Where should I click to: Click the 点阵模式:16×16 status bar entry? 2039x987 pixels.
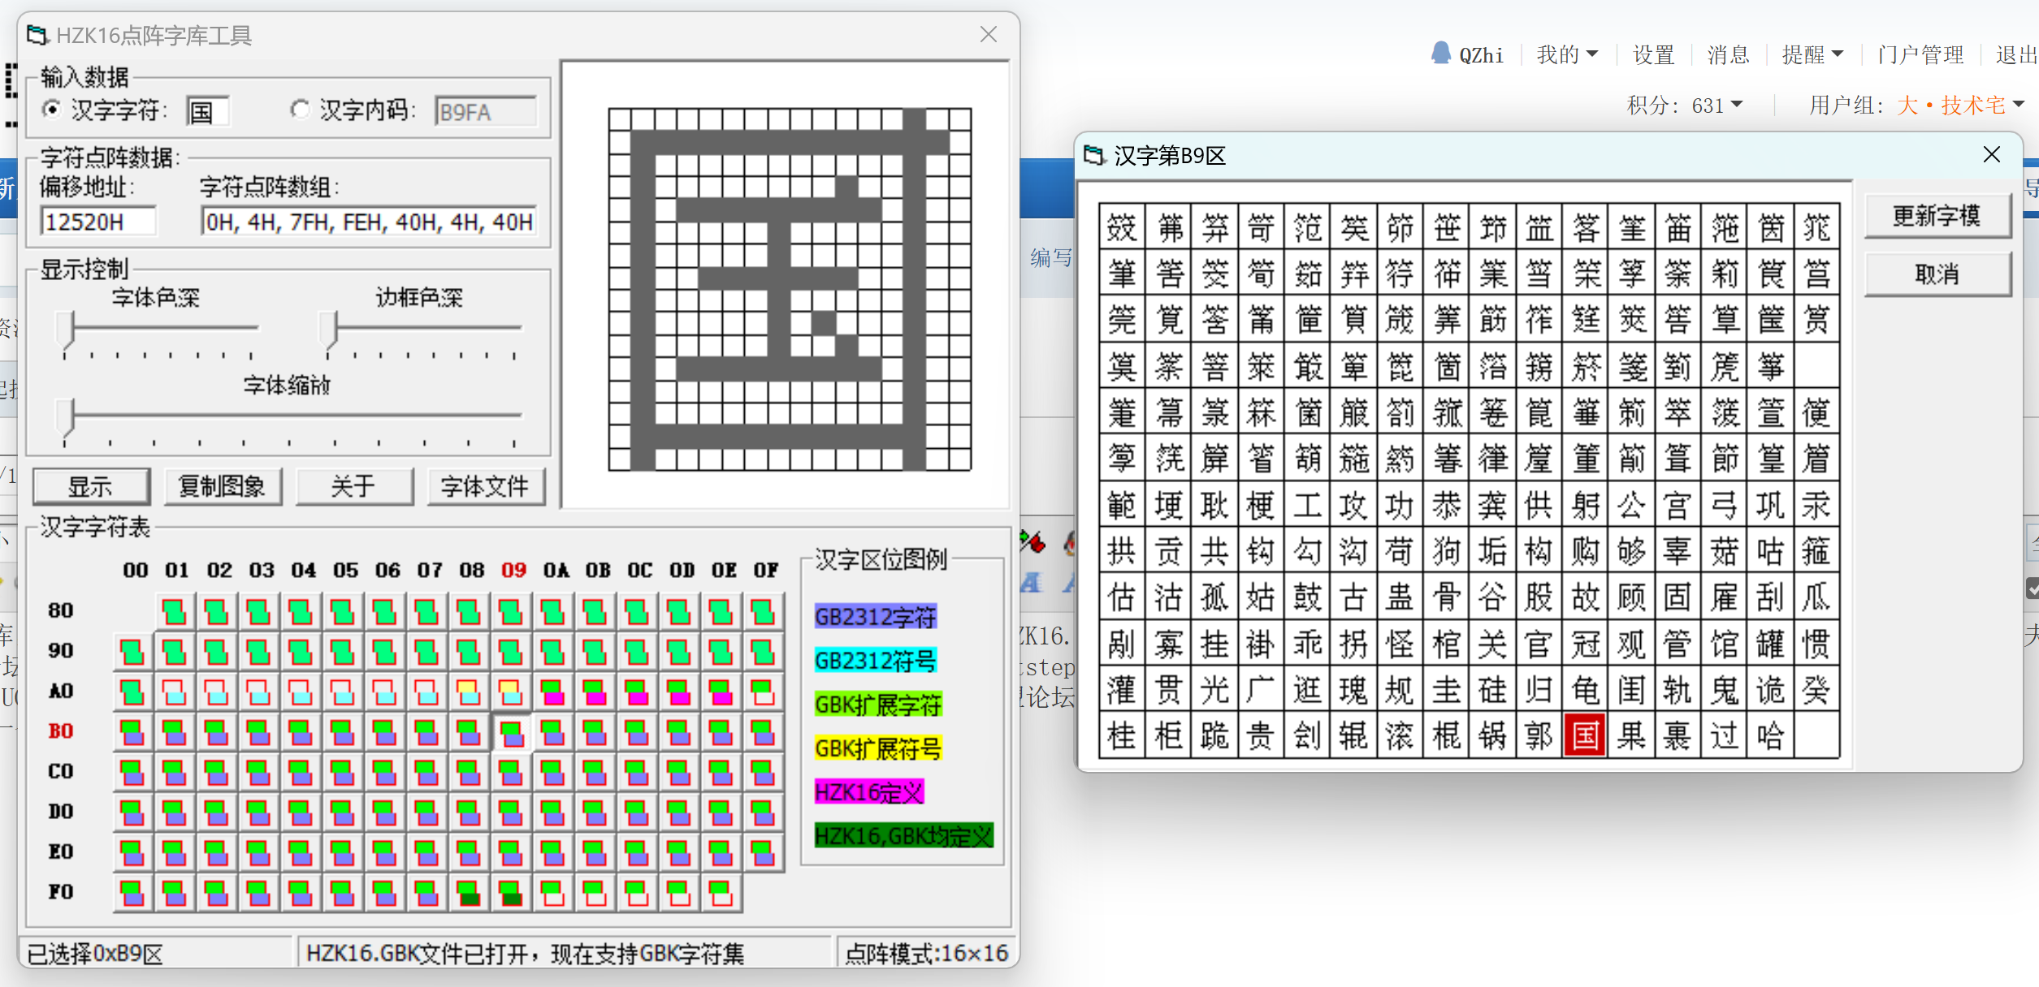926,953
